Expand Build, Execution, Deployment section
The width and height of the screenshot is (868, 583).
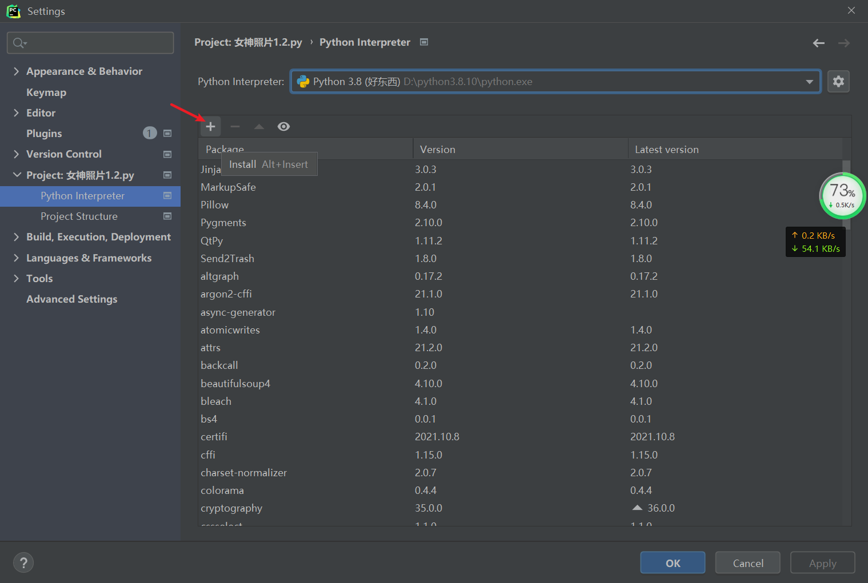[x=16, y=237]
